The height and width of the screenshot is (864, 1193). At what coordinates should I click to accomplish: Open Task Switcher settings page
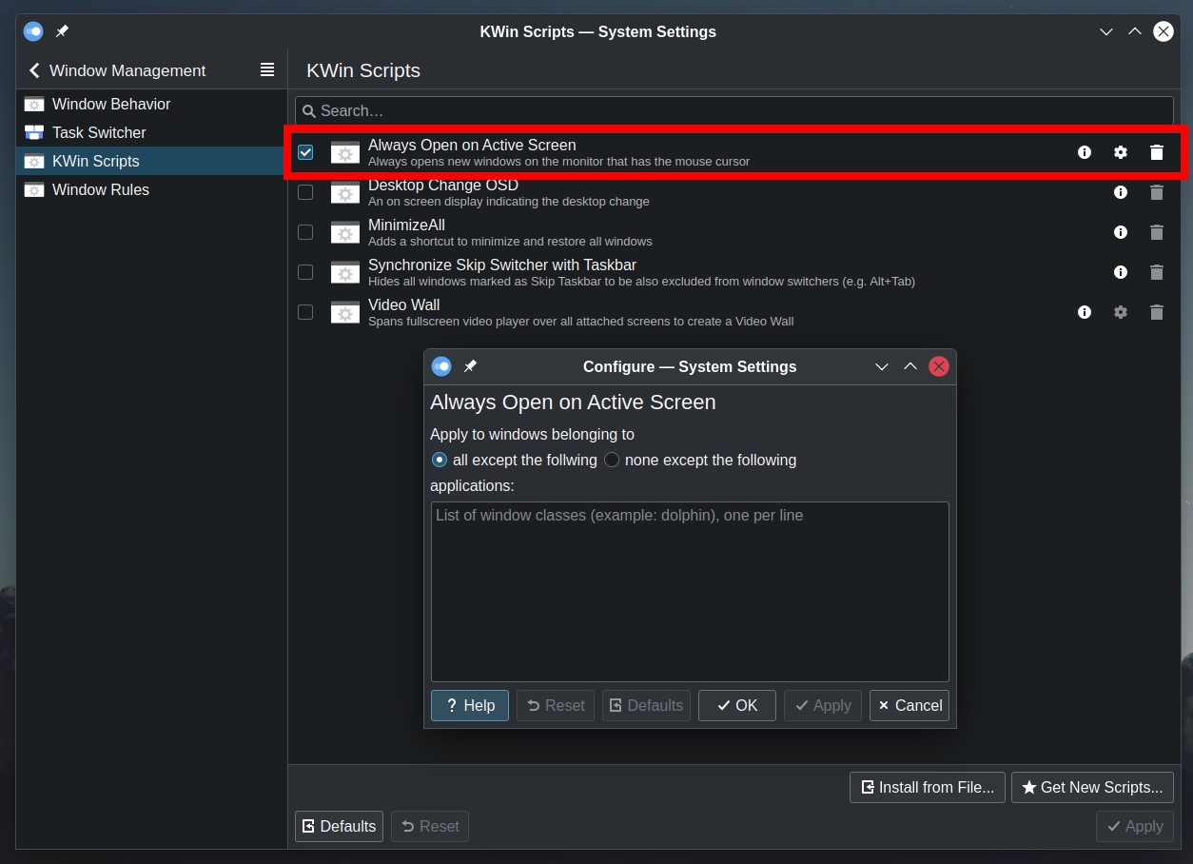(x=151, y=132)
